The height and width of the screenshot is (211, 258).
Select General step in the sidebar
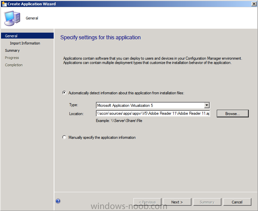[x=27, y=36]
